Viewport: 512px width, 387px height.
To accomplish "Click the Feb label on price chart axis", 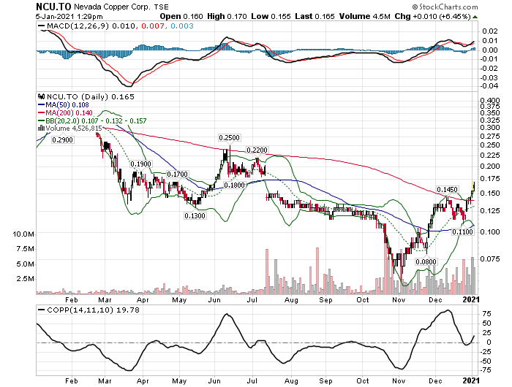I will click(x=71, y=300).
